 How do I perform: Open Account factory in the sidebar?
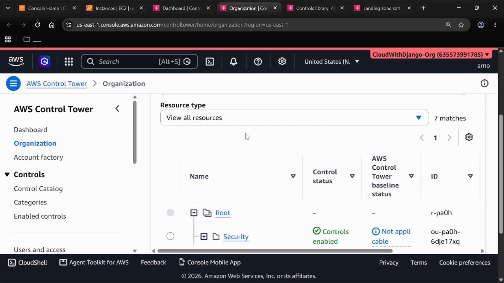(x=38, y=157)
